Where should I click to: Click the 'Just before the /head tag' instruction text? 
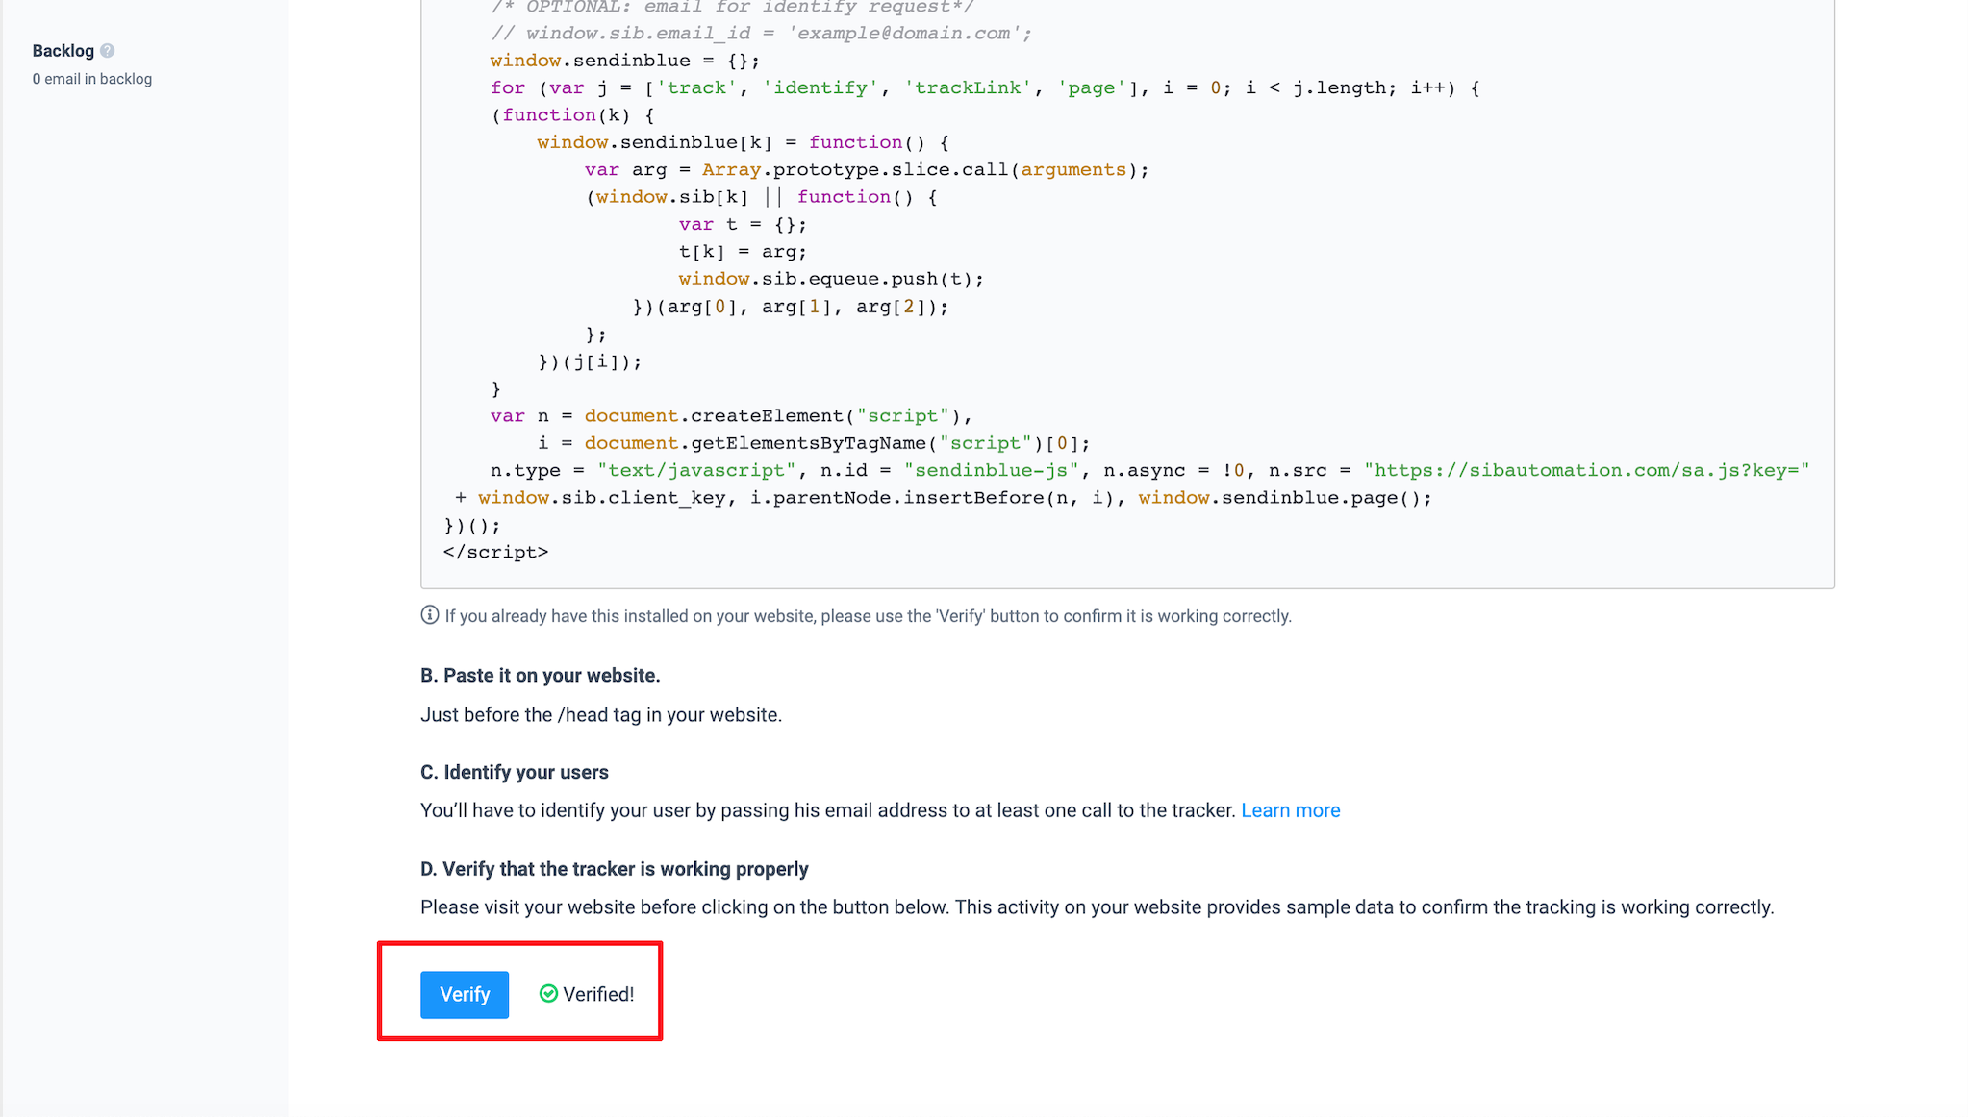coord(600,715)
